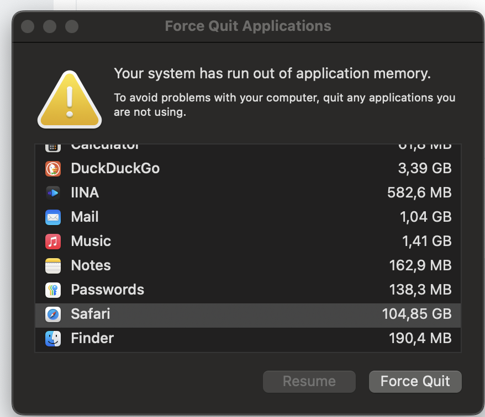Choose the Music entry by name
The width and height of the screenshot is (485, 417).
click(x=91, y=241)
